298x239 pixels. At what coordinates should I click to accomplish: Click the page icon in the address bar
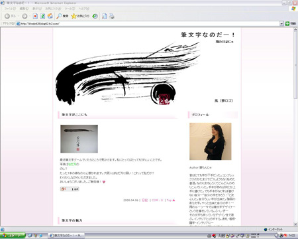(19, 23)
